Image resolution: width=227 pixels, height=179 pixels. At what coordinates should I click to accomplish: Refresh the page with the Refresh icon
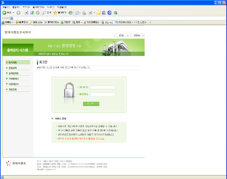tap(32, 13)
